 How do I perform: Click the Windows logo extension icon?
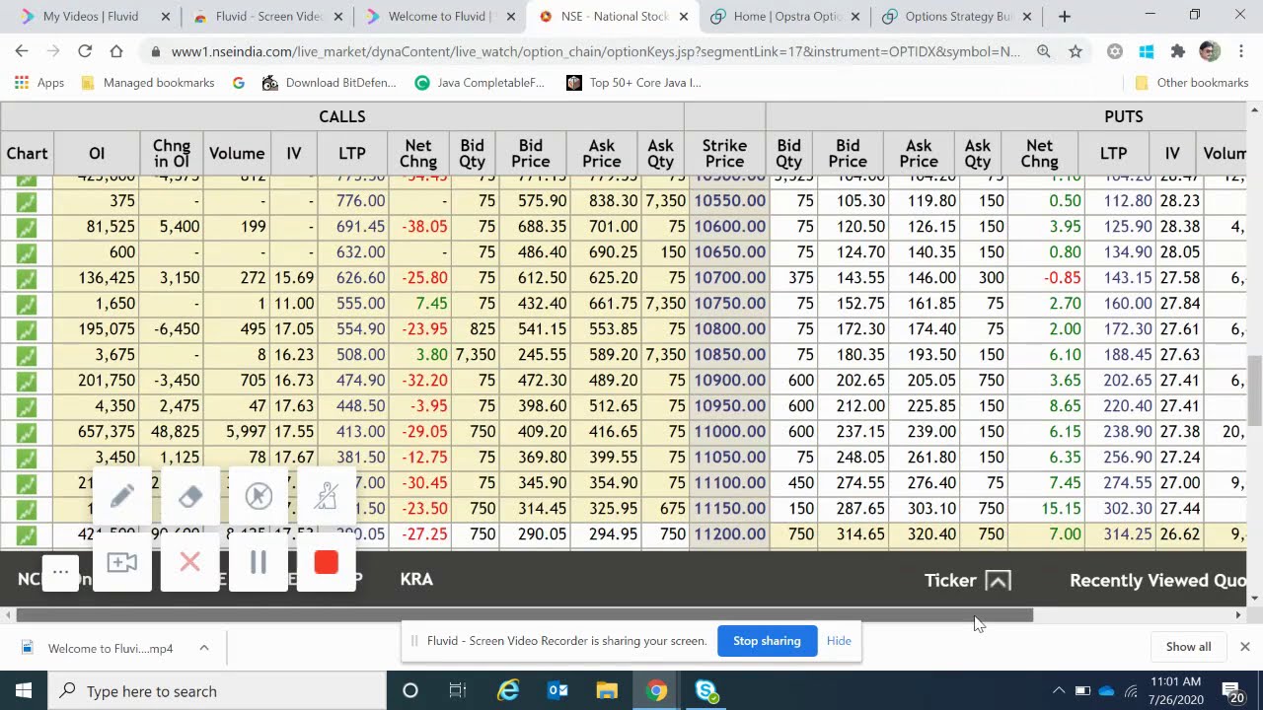click(1146, 51)
